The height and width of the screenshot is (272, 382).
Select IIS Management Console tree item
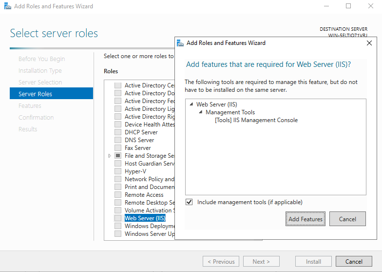tap(256, 120)
